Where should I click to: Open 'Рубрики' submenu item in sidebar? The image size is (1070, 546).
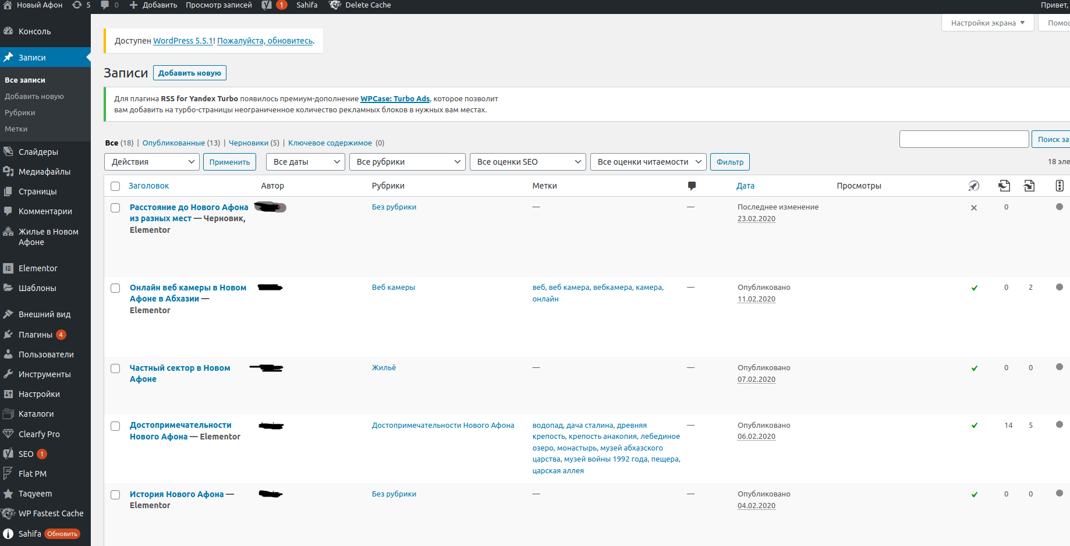20,113
